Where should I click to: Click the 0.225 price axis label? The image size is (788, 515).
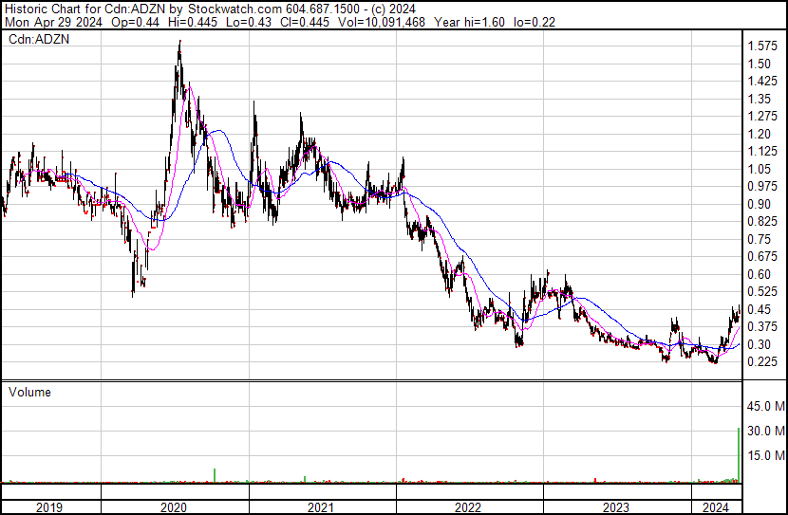coord(762,362)
